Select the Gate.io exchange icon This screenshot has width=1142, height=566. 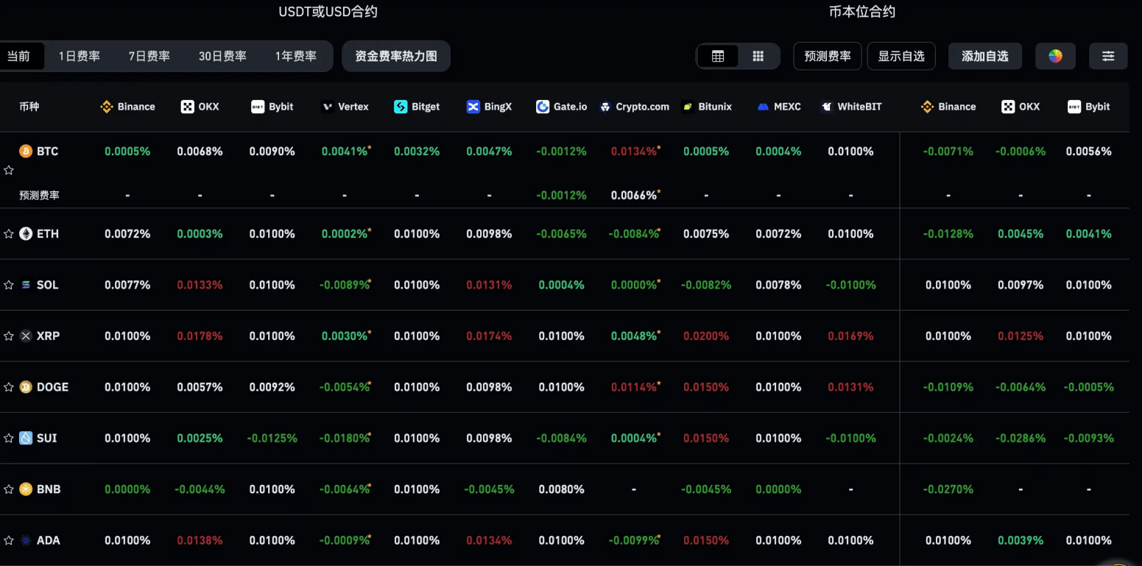click(x=543, y=106)
